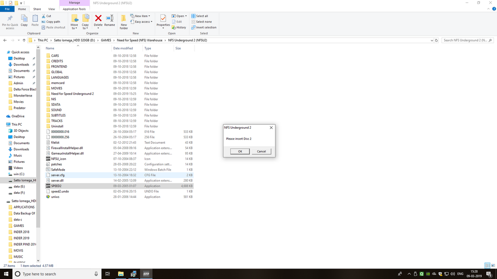The height and width of the screenshot is (279, 497).
Task: Click Invert selection in the ribbon
Action: 204,28
